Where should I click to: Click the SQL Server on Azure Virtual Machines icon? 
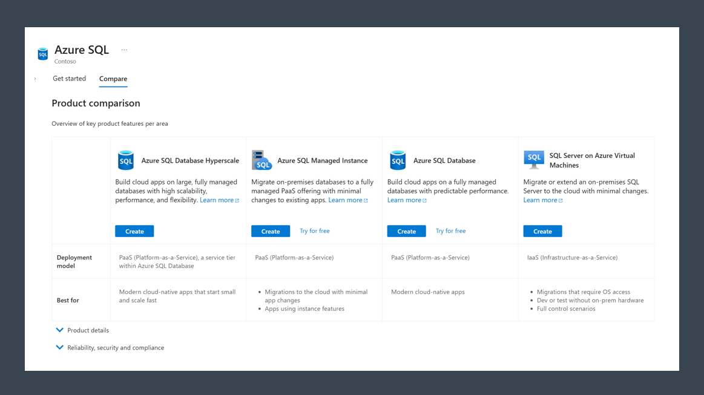pyautogui.click(x=533, y=159)
